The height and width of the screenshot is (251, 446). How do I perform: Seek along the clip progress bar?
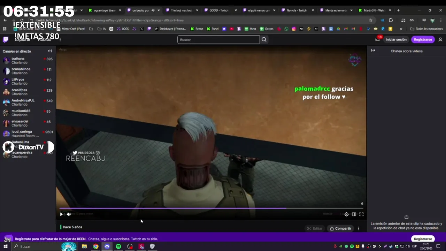[211, 208]
